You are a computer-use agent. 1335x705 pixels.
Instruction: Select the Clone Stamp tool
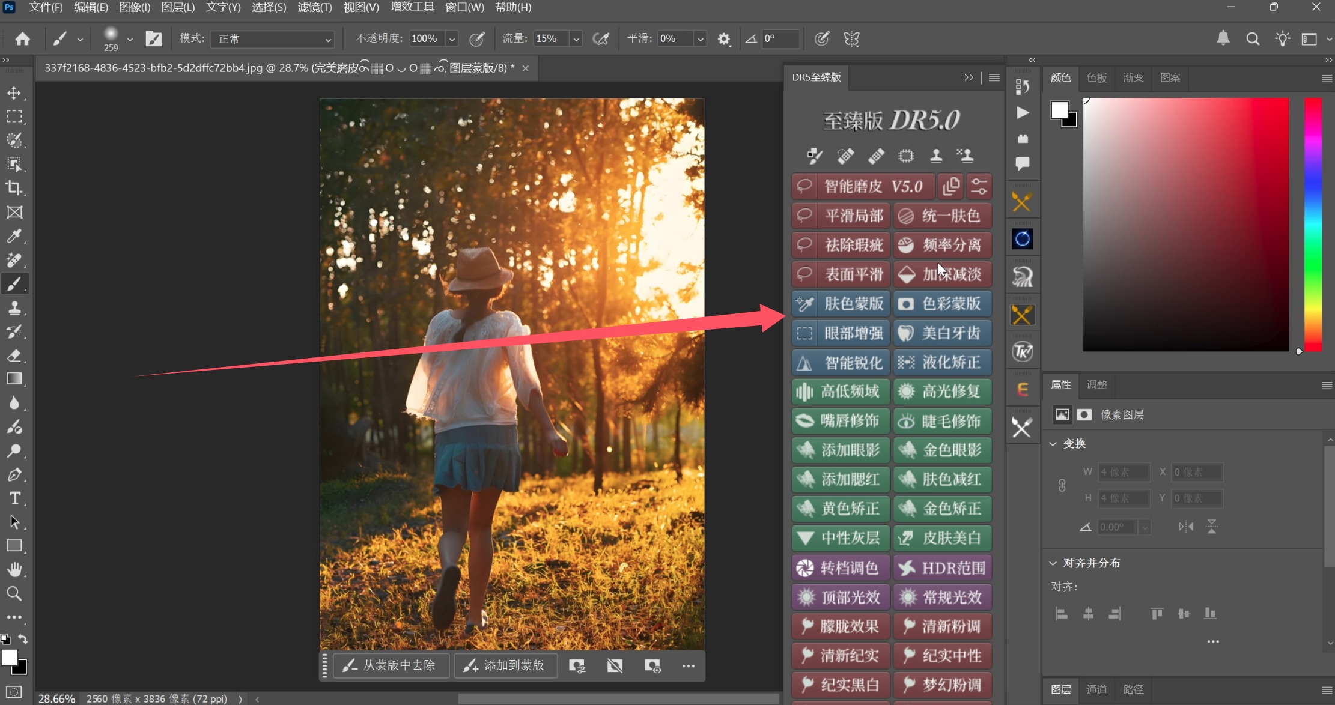(x=14, y=307)
